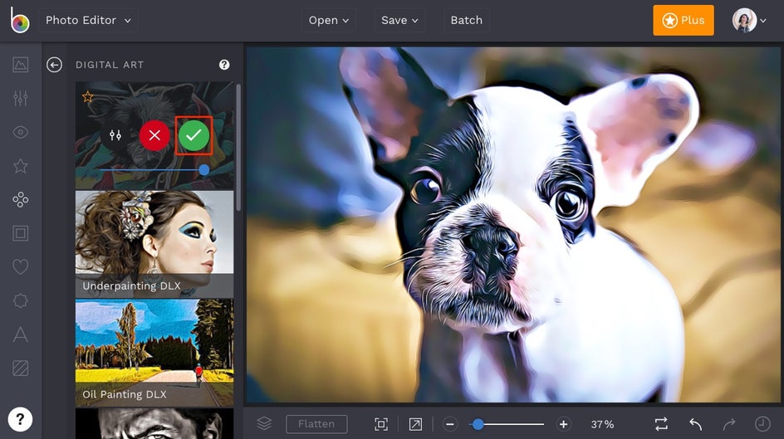Screen dimensions: 784x439
Task: Open the Graphics heart sidebar icon
Action: pos(21,267)
